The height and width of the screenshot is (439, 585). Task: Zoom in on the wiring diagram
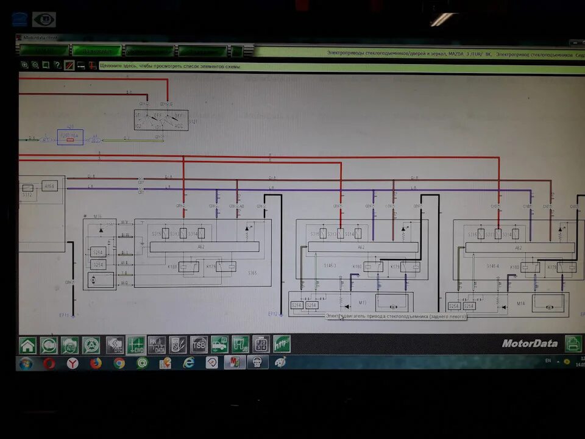click(24, 65)
